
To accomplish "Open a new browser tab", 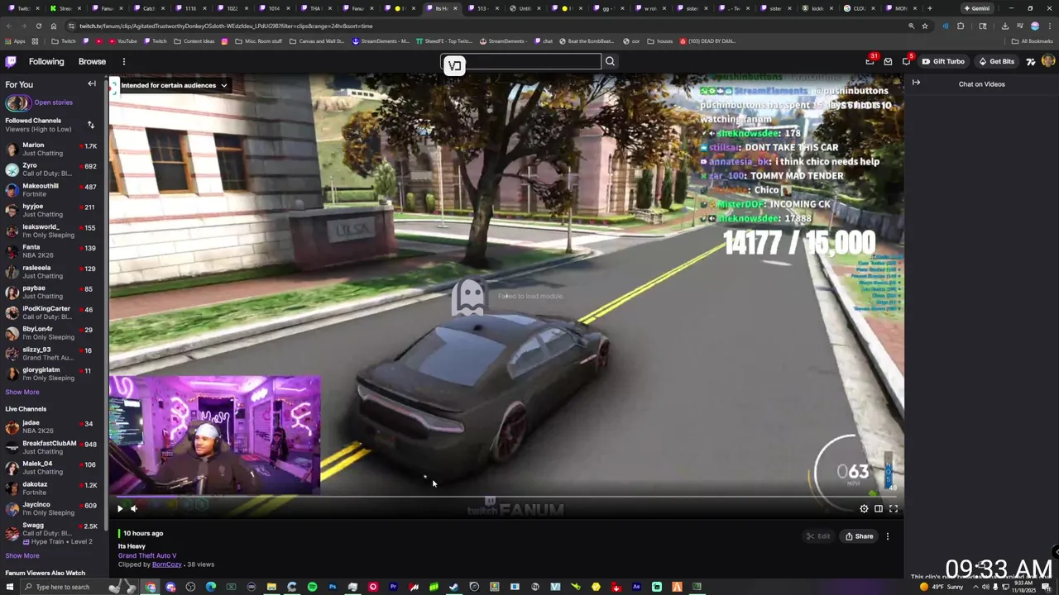I will (930, 8).
